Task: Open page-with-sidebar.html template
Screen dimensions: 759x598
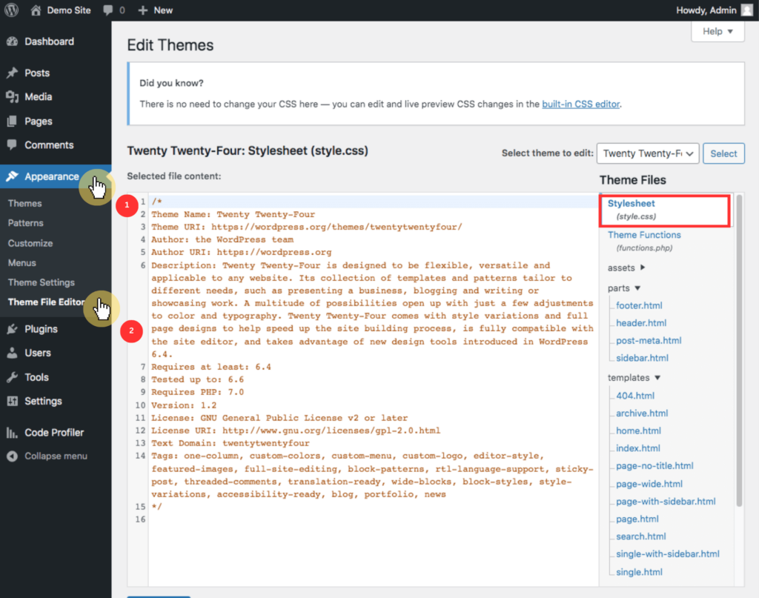Action: (666, 501)
